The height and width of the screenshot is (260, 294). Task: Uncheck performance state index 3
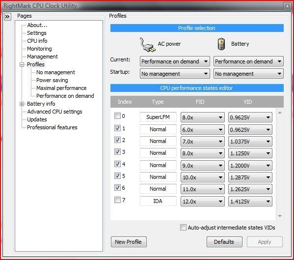tap(117, 152)
